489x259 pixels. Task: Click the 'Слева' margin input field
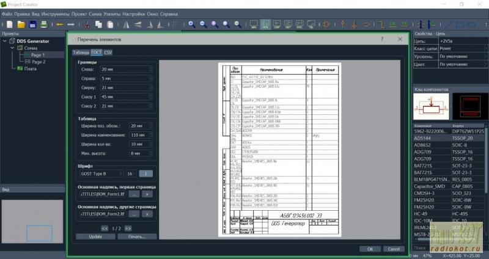coord(124,70)
